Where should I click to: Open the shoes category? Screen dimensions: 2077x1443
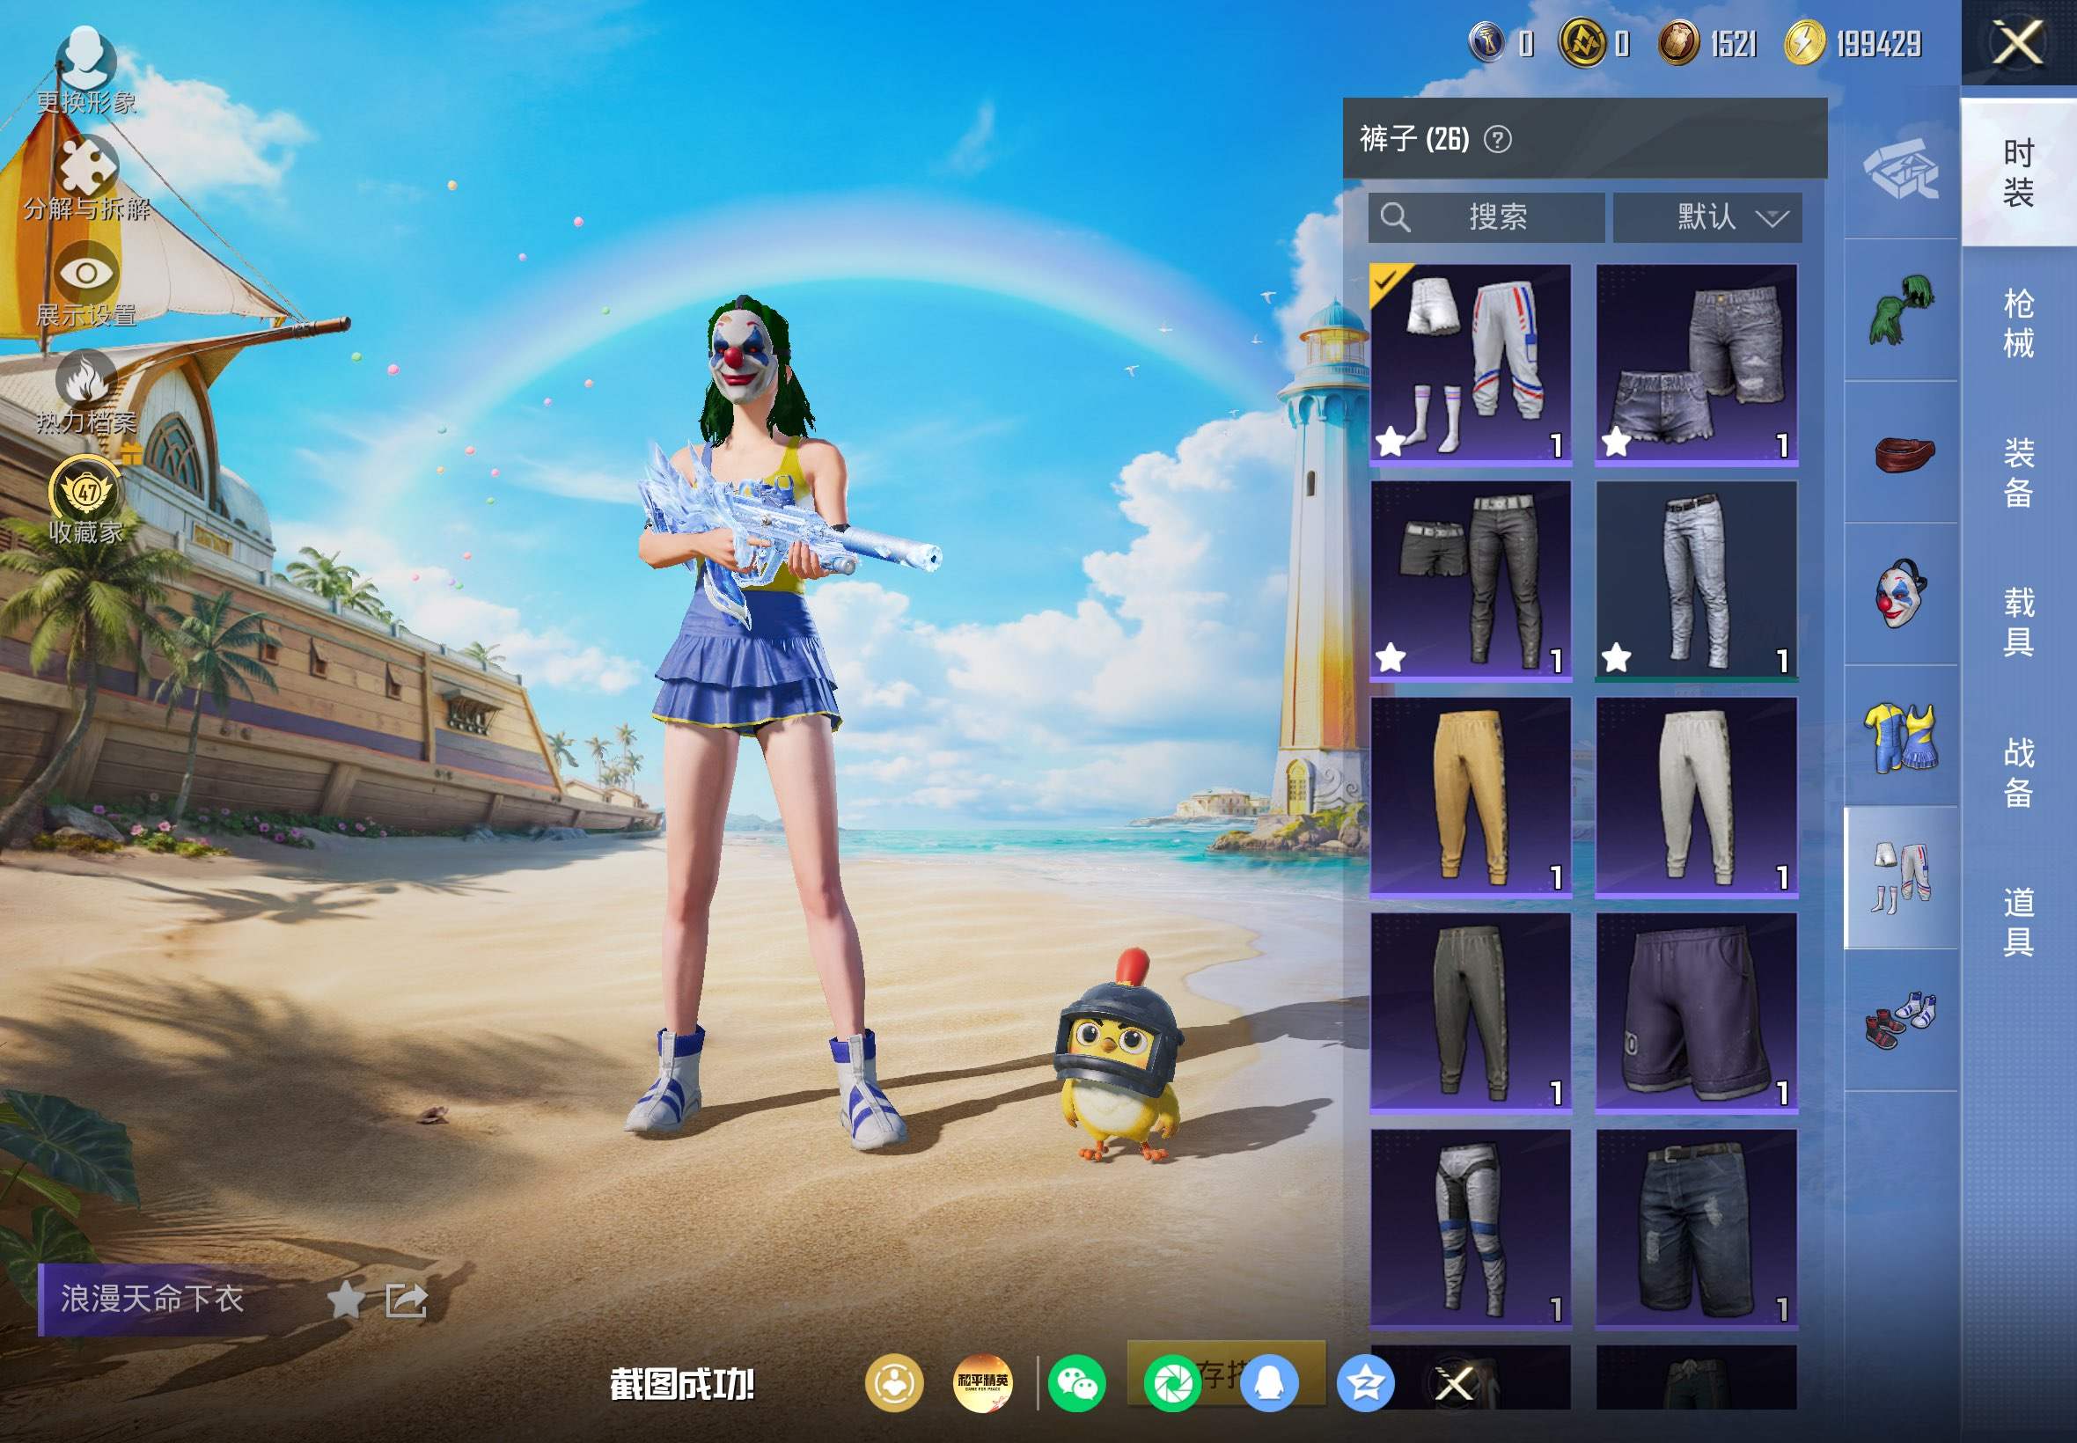[x=1901, y=1020]
